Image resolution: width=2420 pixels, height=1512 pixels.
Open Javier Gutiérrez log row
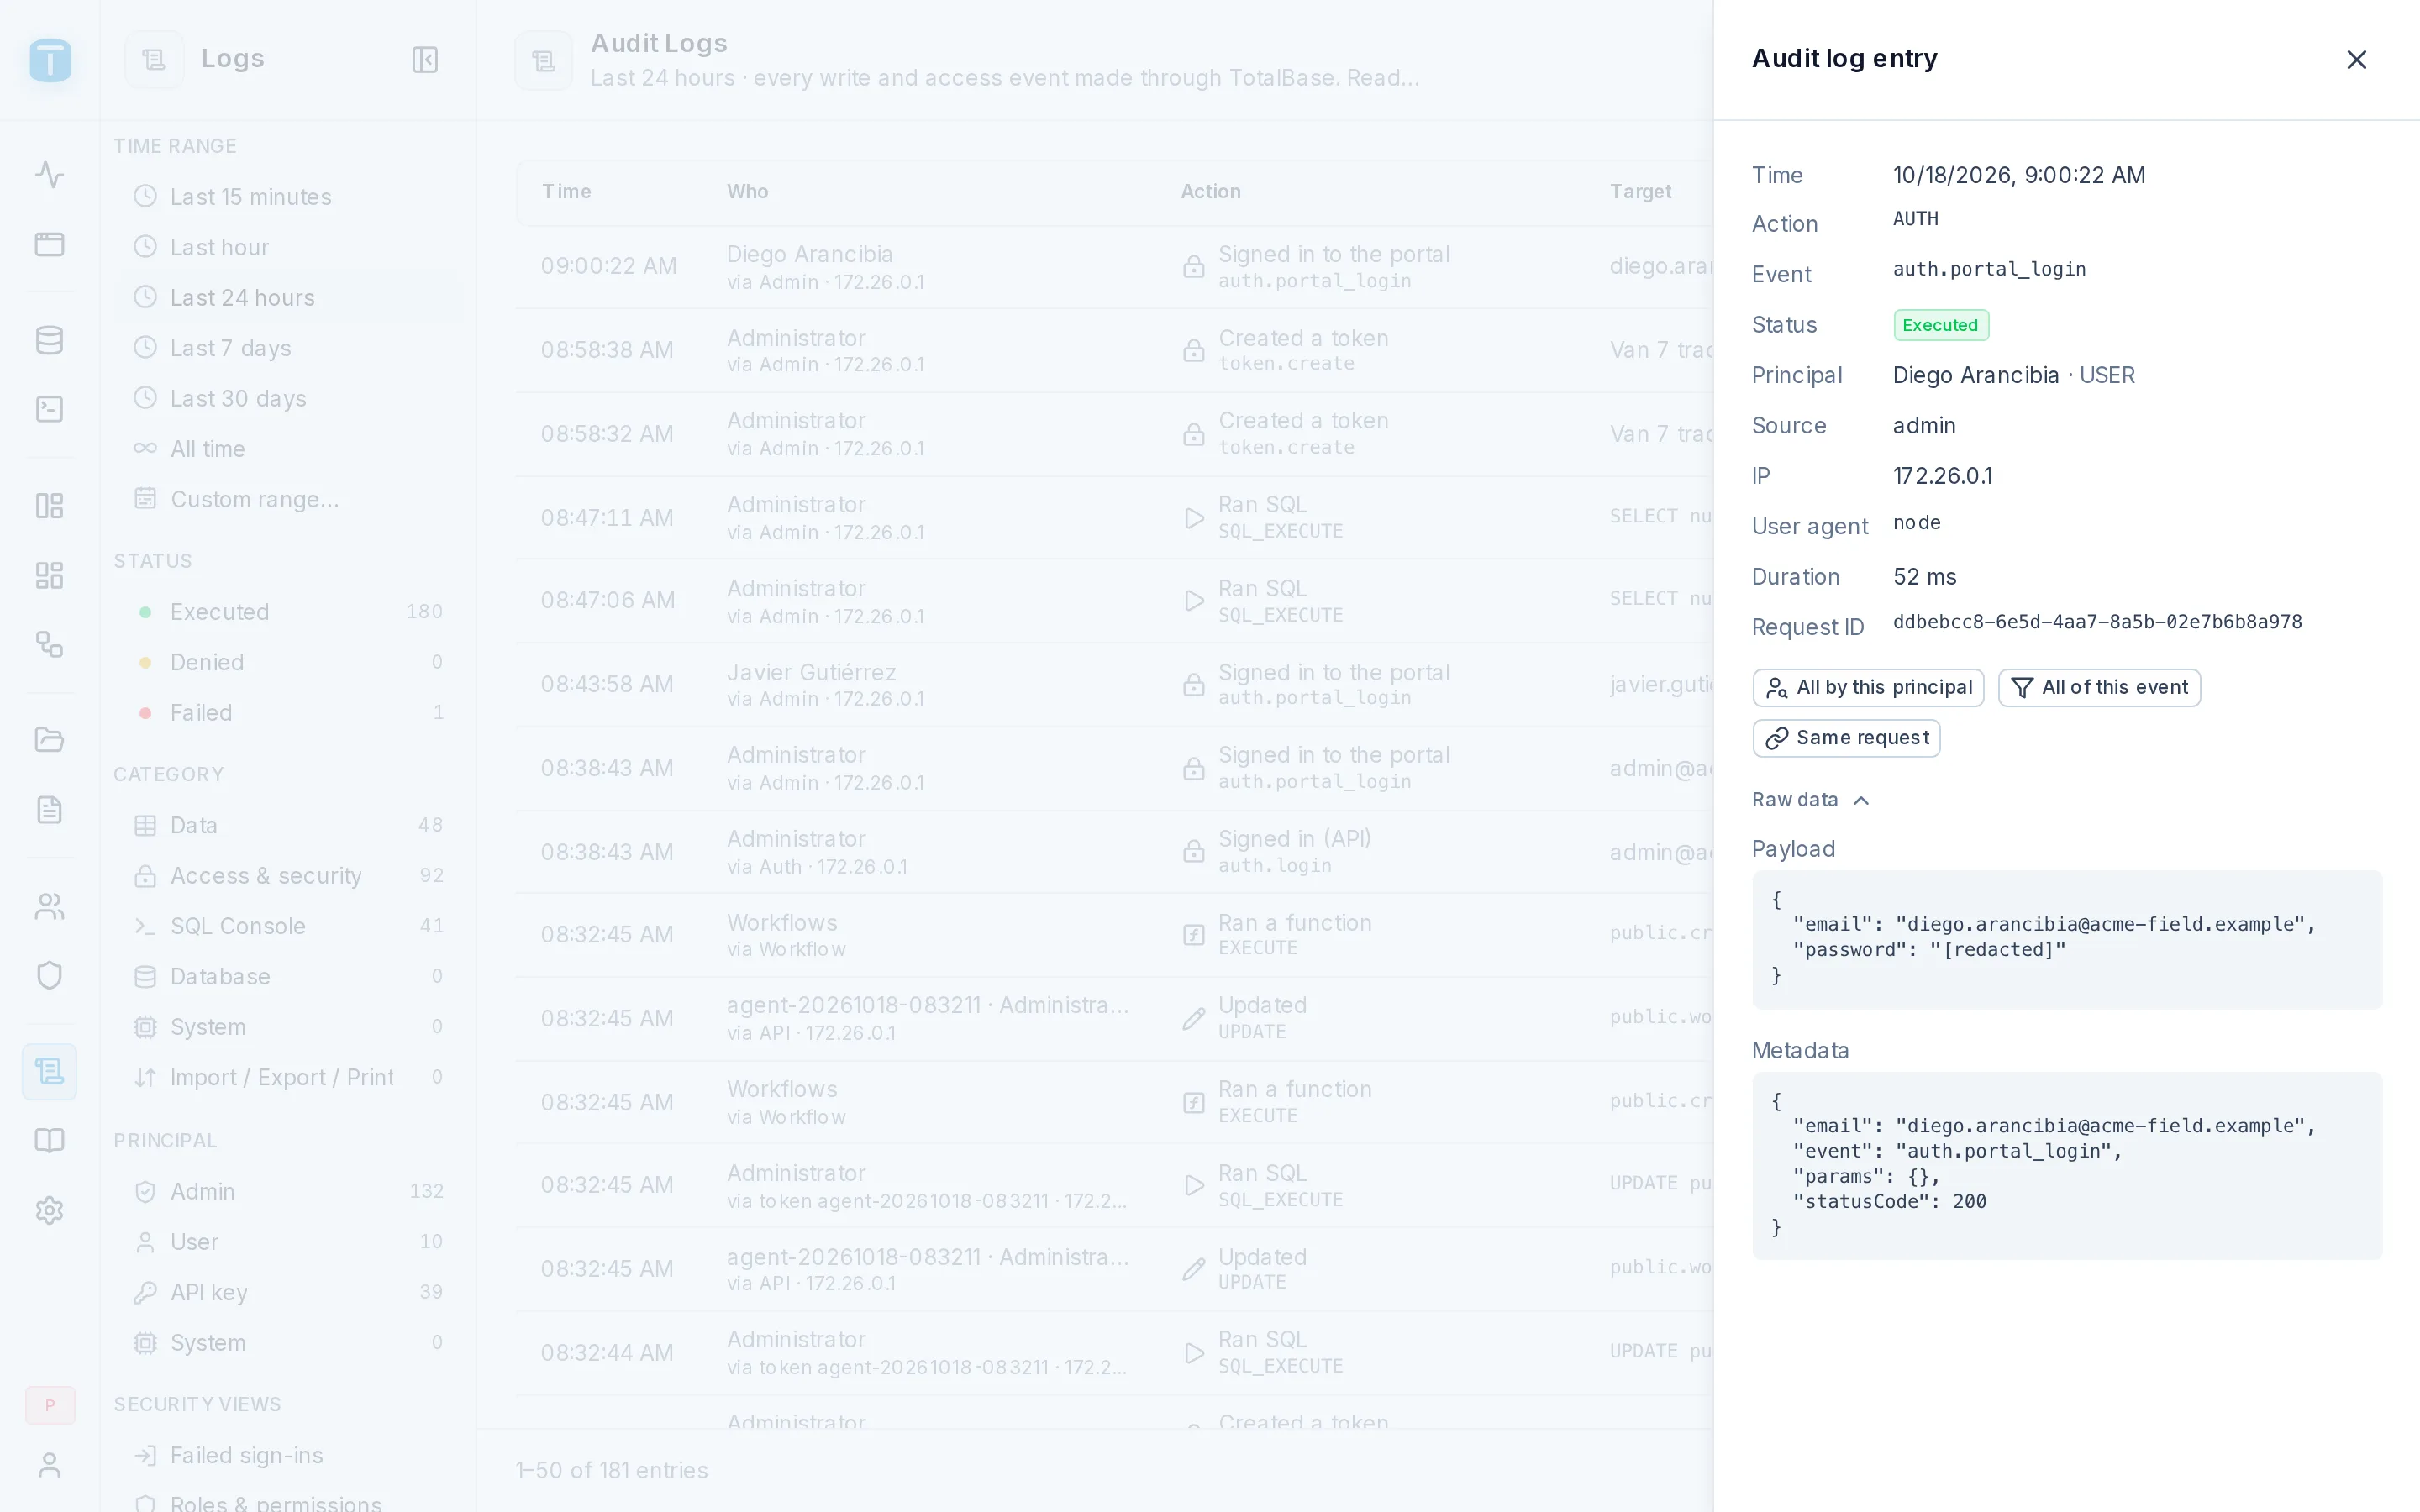click(x=1114, y=685)
